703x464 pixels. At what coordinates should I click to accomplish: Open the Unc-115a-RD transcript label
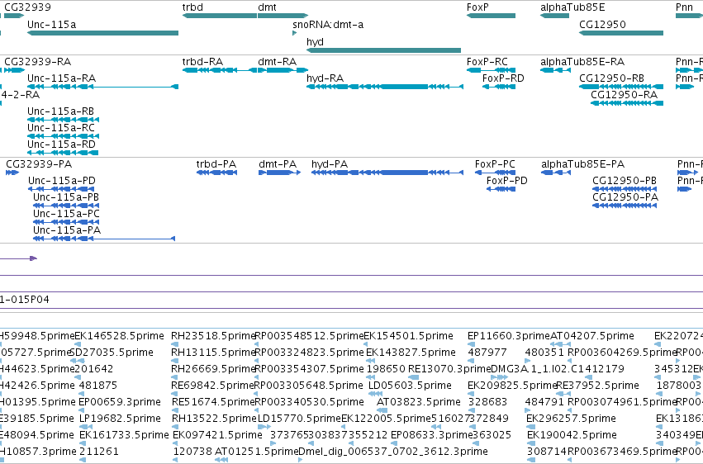coord(61,144)
